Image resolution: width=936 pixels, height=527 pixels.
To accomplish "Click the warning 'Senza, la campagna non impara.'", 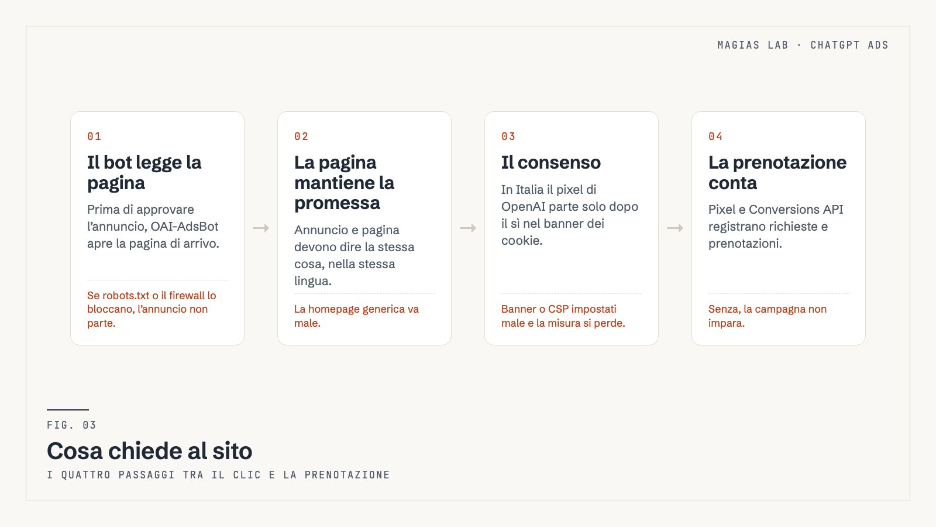I will click(x=768, y=316).
